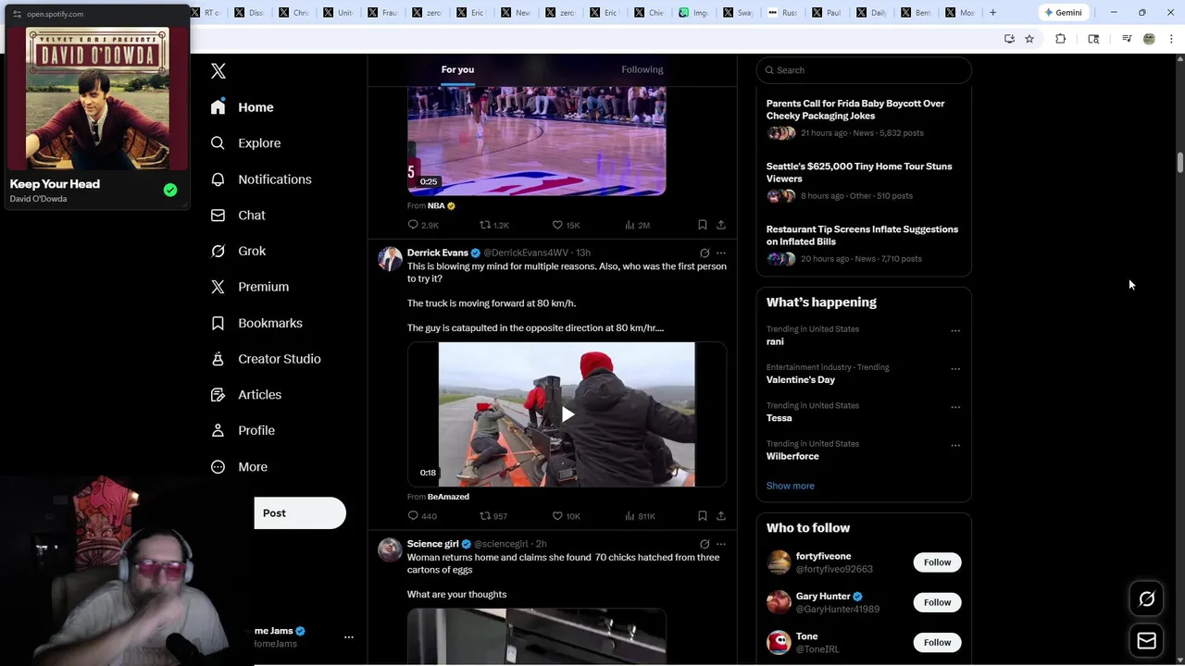The width and height of the screenshot is (1185, 666).
Task: Share Derrick Evans post
Action: (x=721, y=516)
